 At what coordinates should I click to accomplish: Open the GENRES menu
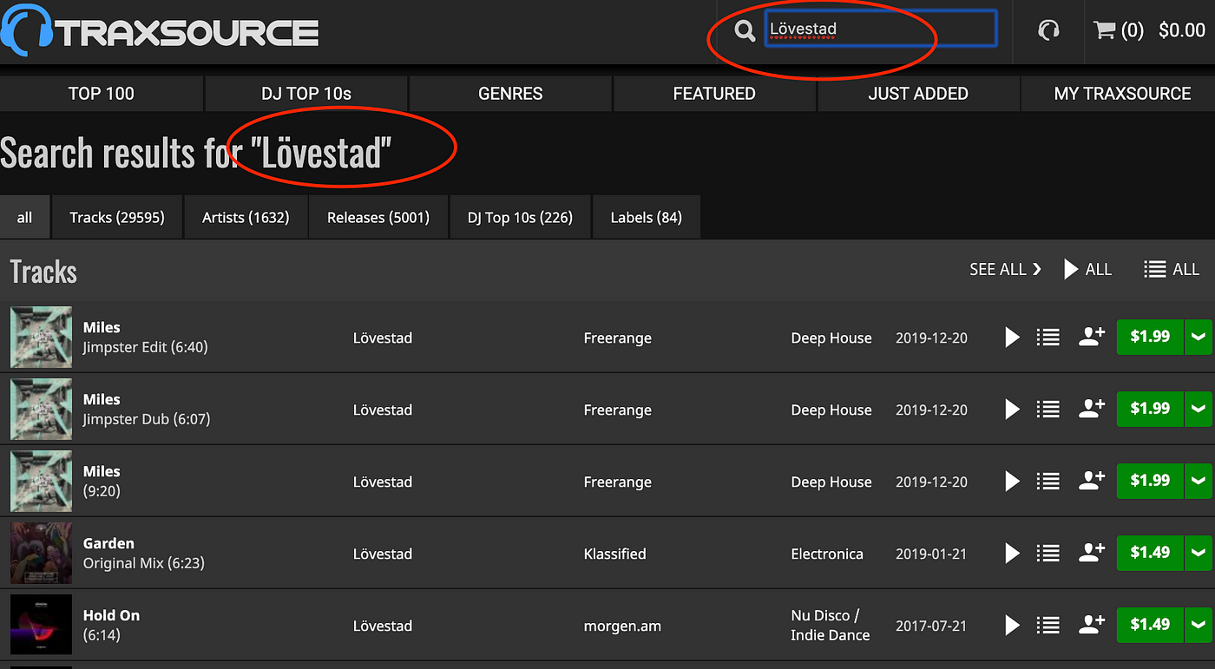510,94
